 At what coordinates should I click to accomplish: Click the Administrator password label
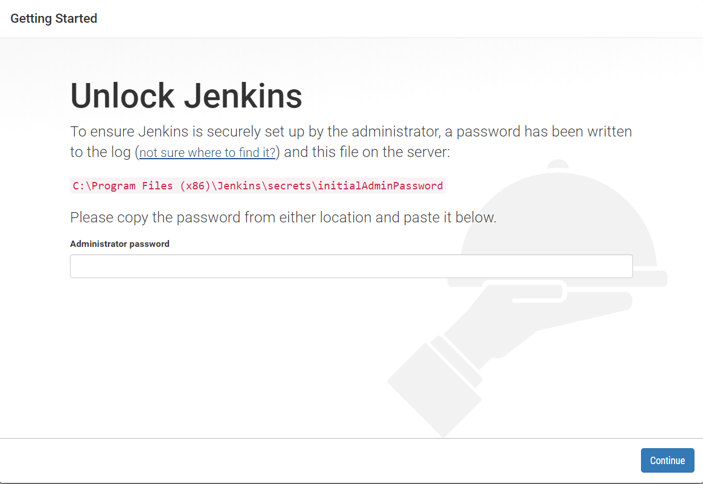[119, 243]
